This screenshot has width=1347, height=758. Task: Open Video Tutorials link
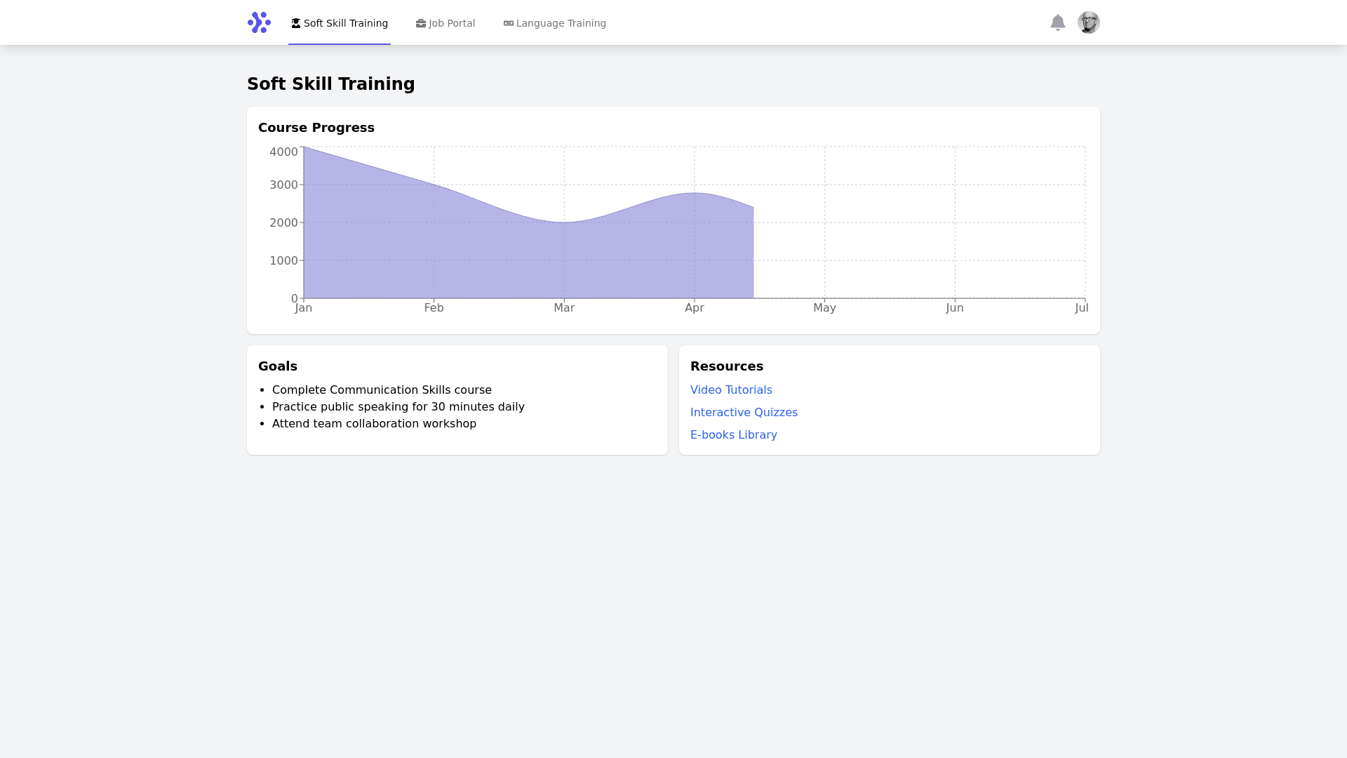(731, 390)
